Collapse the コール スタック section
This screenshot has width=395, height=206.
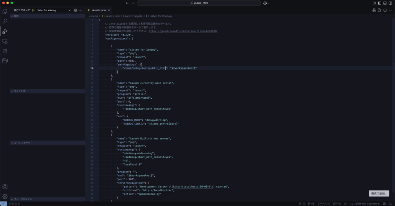47,143
